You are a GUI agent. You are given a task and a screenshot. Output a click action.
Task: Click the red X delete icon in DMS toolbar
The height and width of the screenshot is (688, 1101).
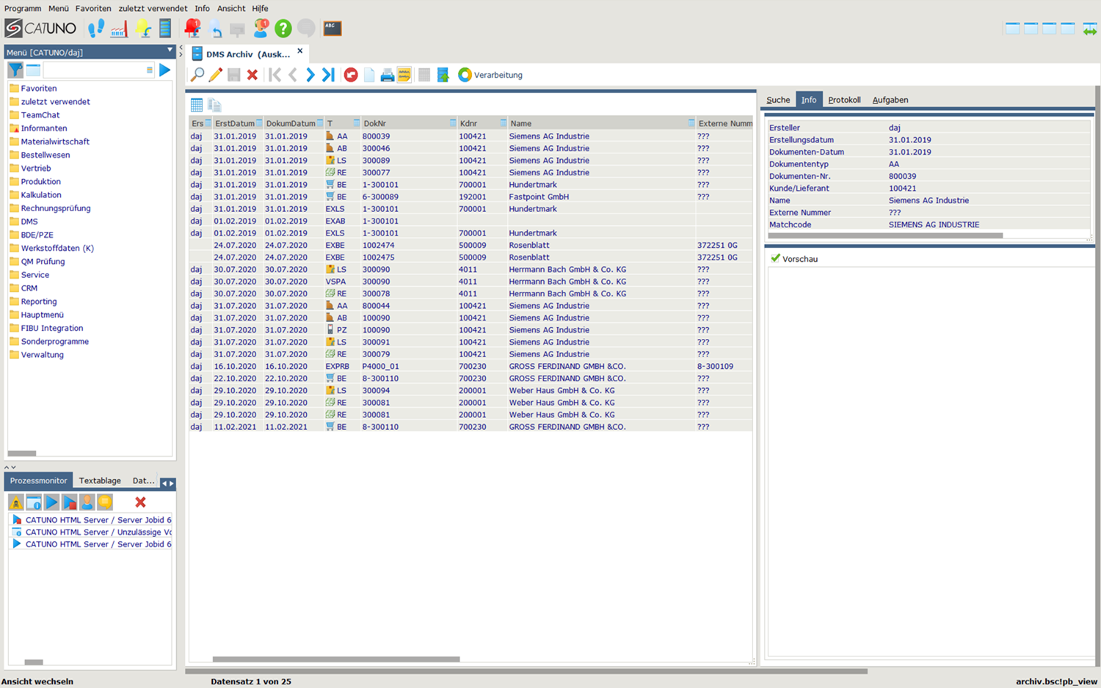pyautogui.click(x=252, y=75)
